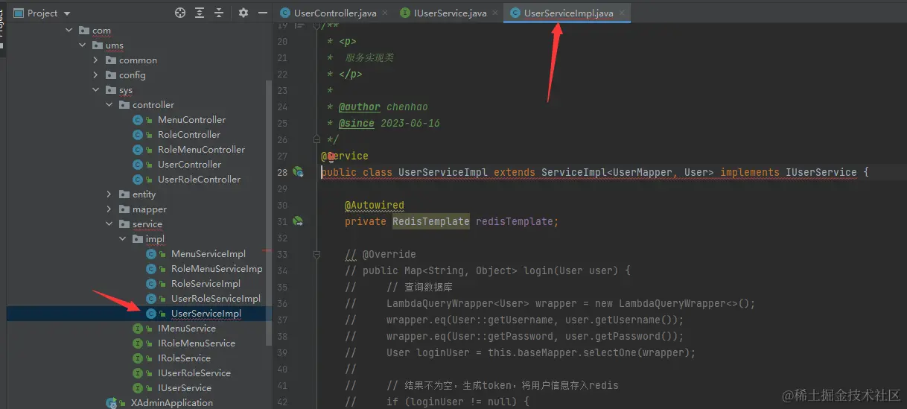Switch to the UserController.java tab

pyautogui.click(x=335, y=13)
